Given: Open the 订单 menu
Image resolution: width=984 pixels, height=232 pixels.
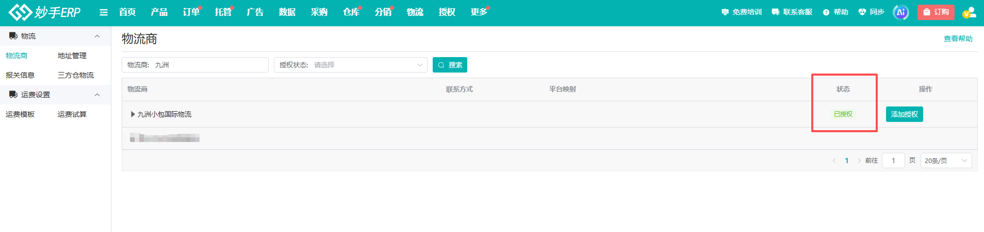Looking at the screenshot, I should tap(191, 12).
